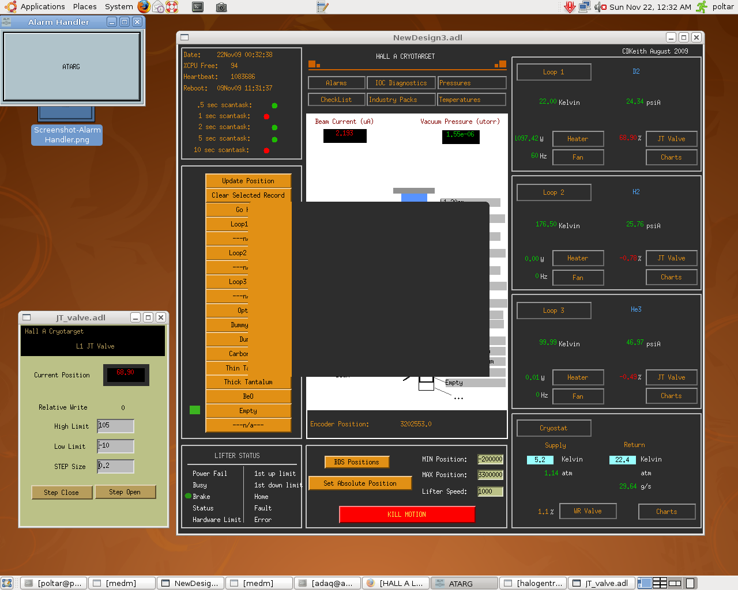This screenshot has height=590, width=738.
Task: Open window menu icon of NewDesign3.adl
Action: pyautogui.click(x=184, y=37)
